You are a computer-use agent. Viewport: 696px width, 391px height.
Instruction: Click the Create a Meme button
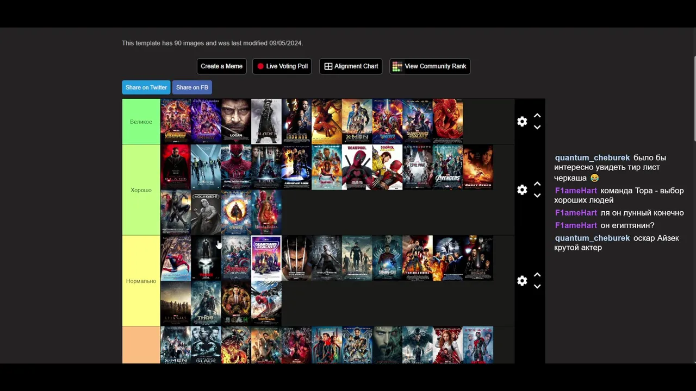[221, 66]
